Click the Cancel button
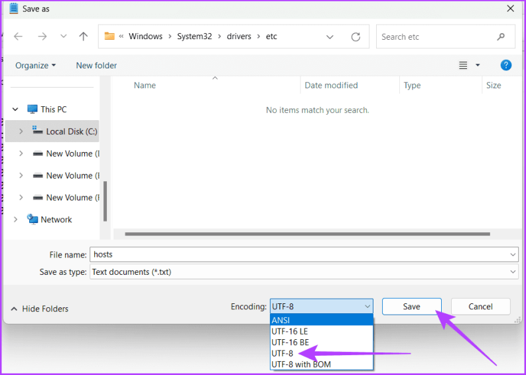The height and width of the screenshot is (375, 526). 480,307
